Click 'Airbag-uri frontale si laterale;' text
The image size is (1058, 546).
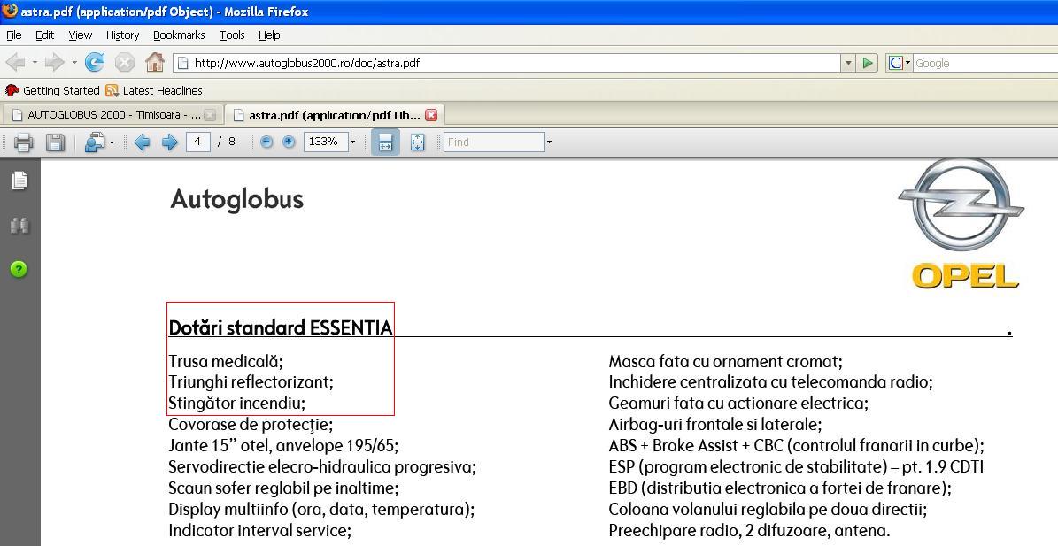click(x=715, y=425)
